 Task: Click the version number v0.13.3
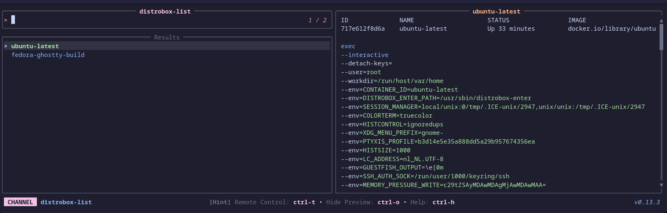click(647, 202)
